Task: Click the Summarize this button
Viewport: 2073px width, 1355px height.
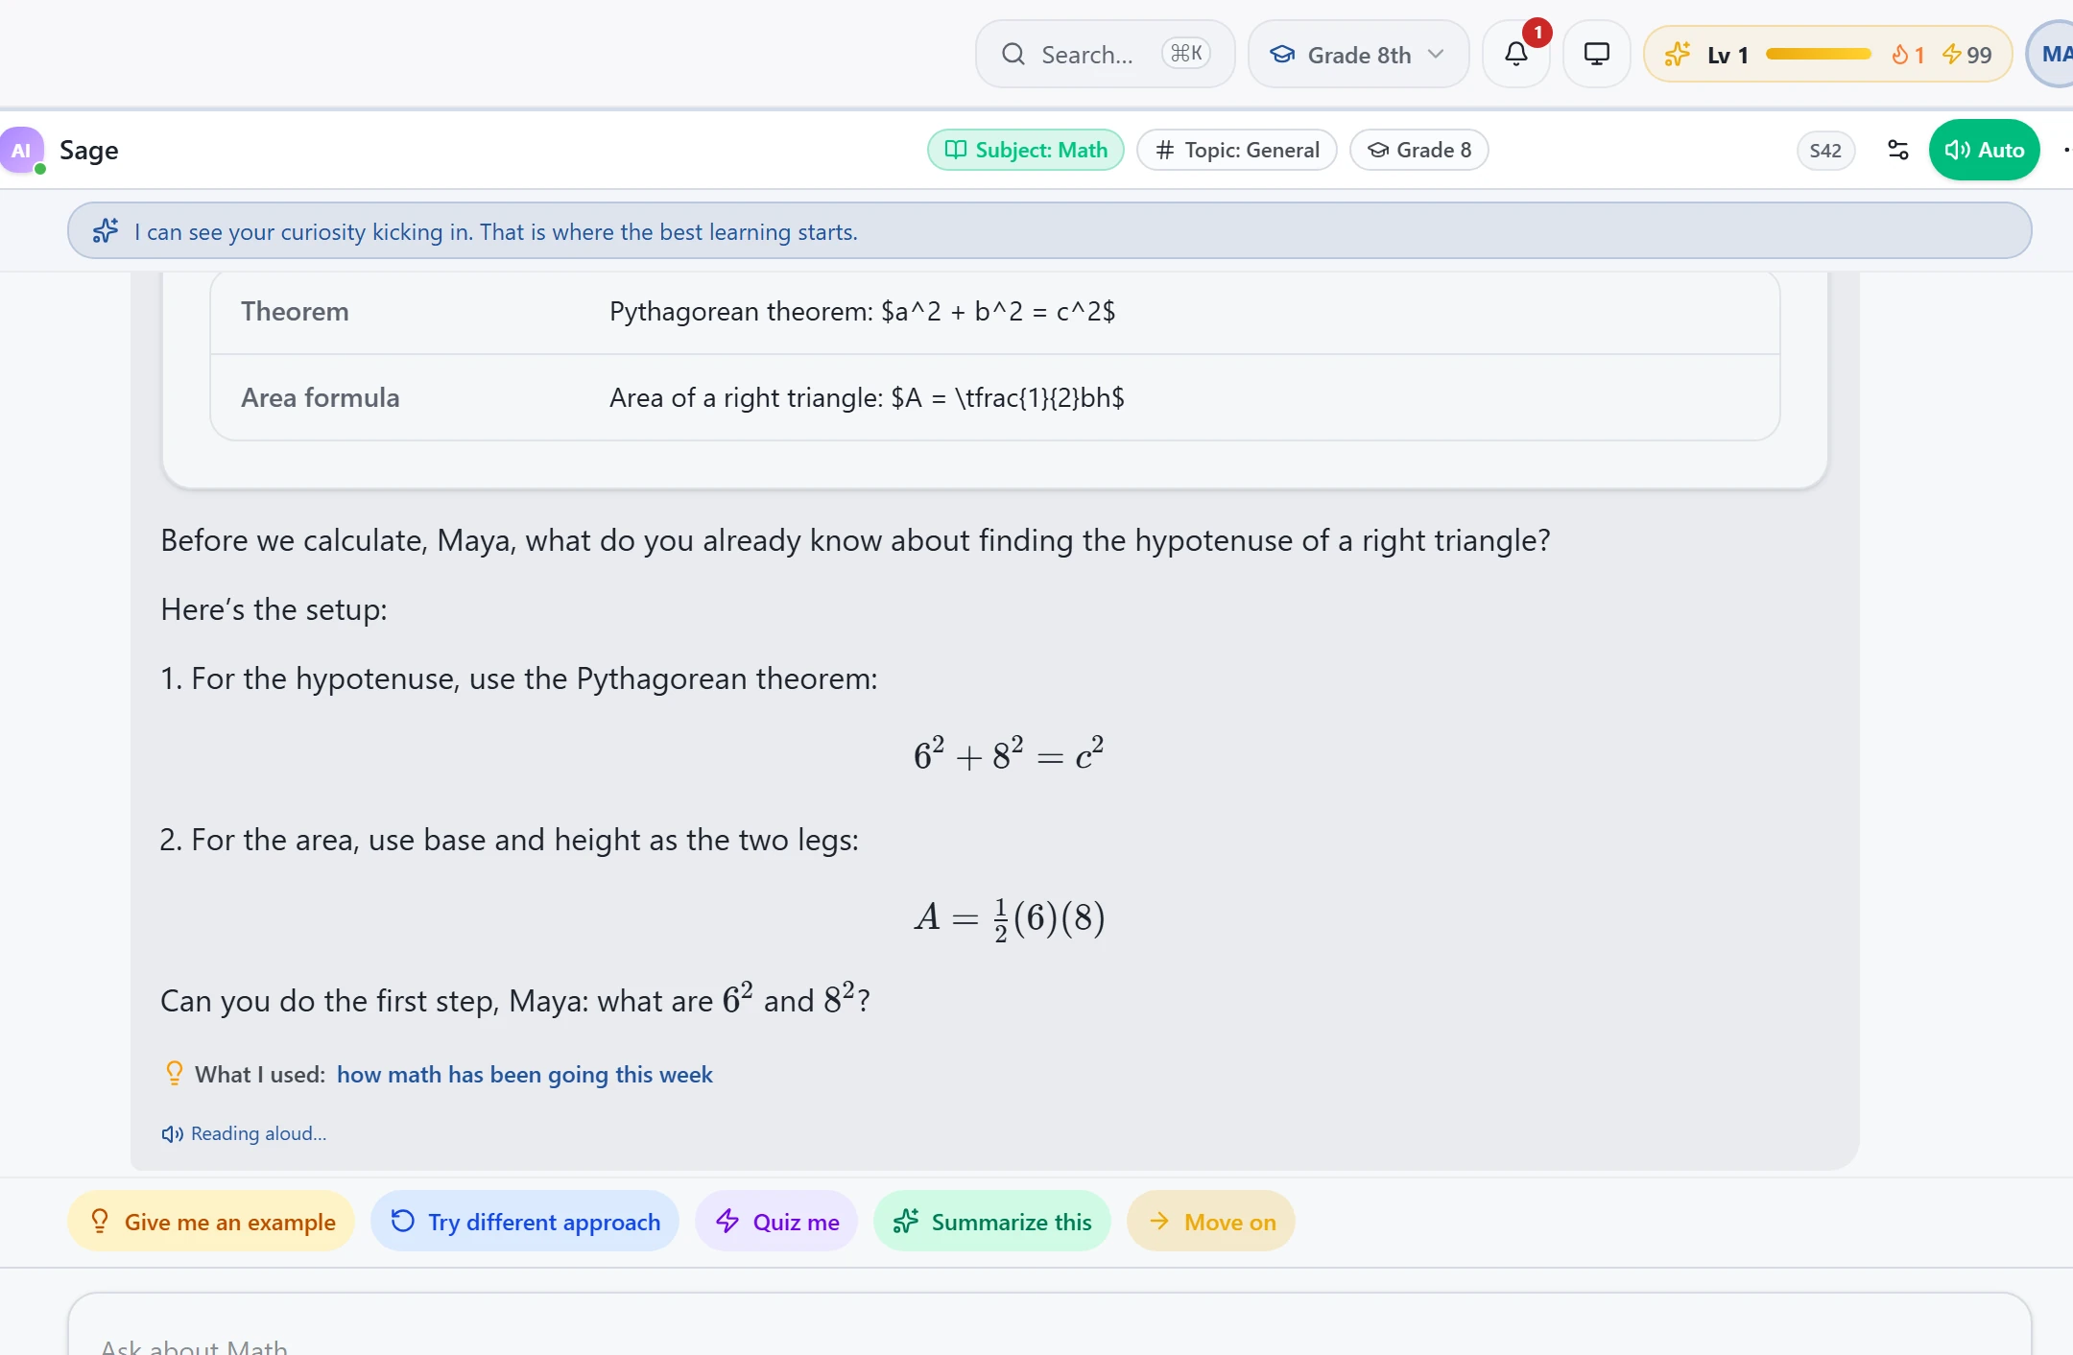Action: coord(992,1221)
